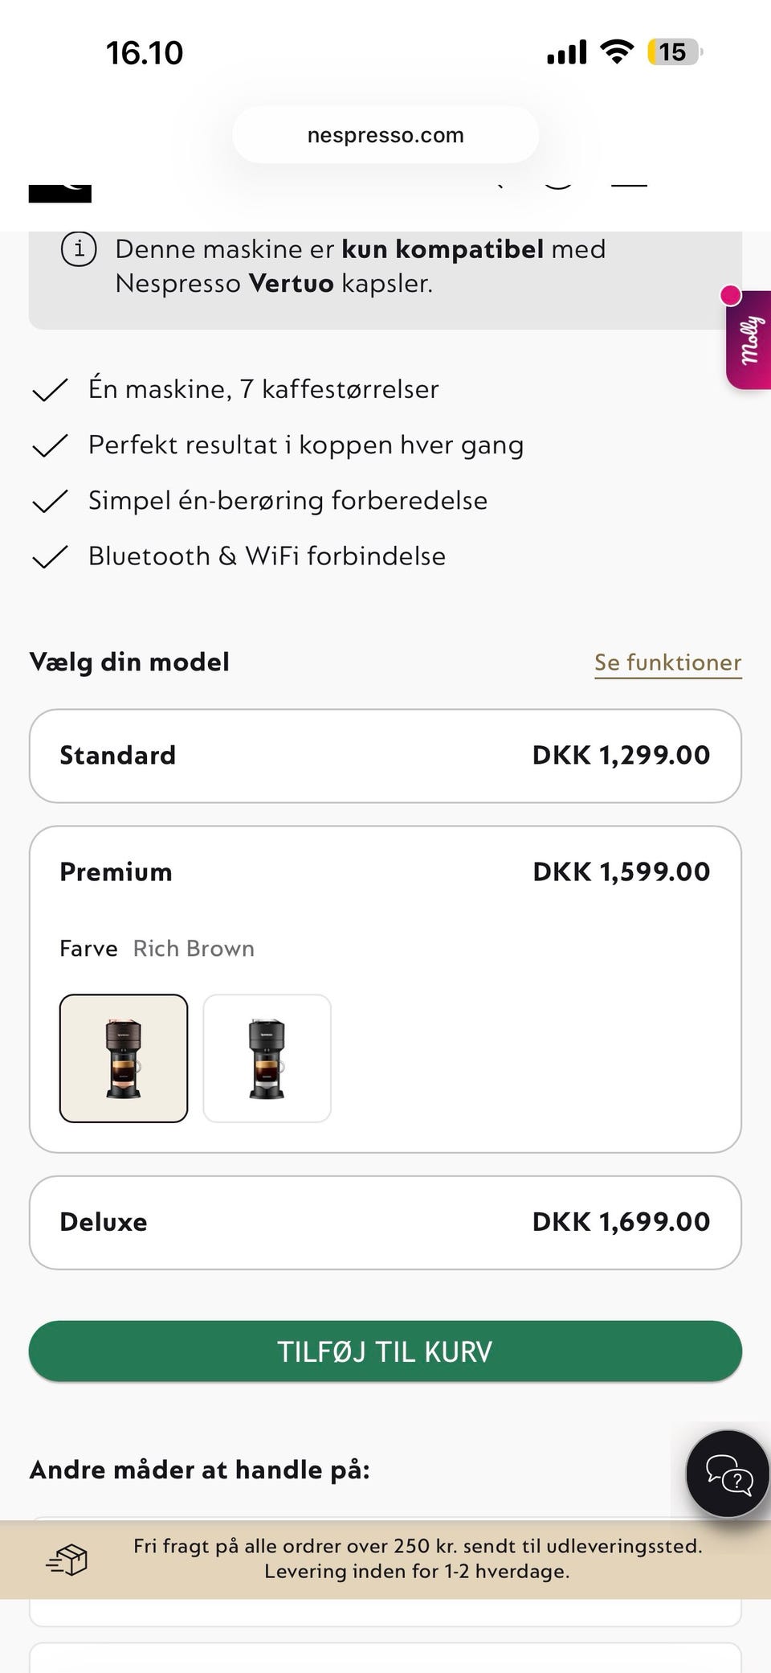
Task: Tap the free shipping package icon
Action: [67, 1560]
